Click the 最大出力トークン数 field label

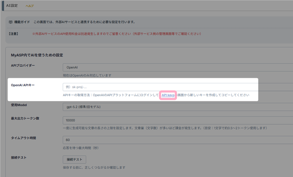click(x=25, y=118)
